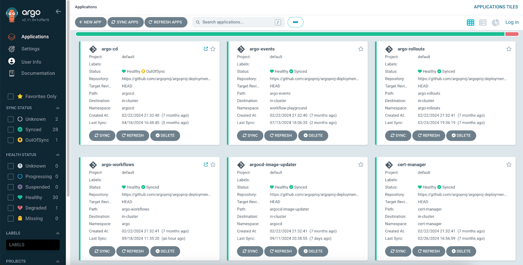
Task: Click the git icon of argo-rollouts tile
Action: click(389, 49)
